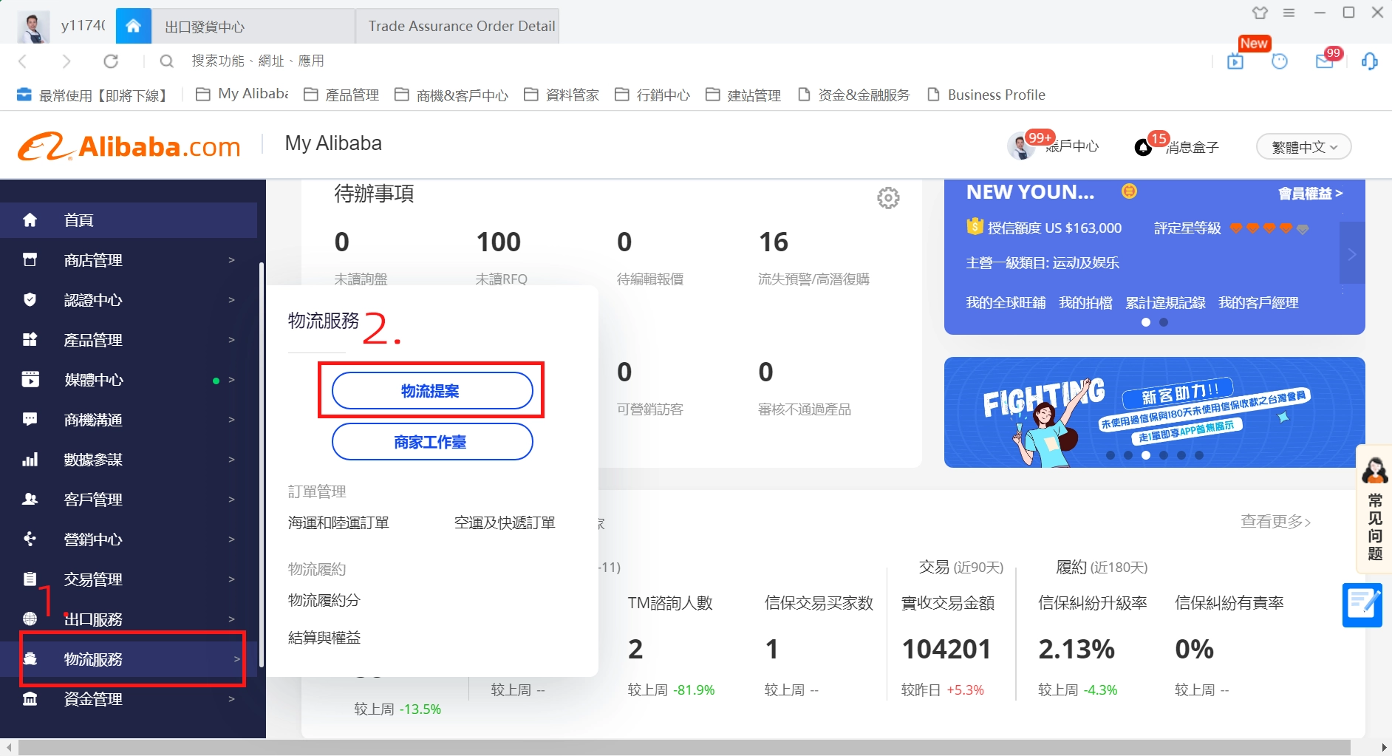Click the membership badge icon next to NEW YOUN
This screenshot has width=1392, height=756.
(x=1129, y=191)
